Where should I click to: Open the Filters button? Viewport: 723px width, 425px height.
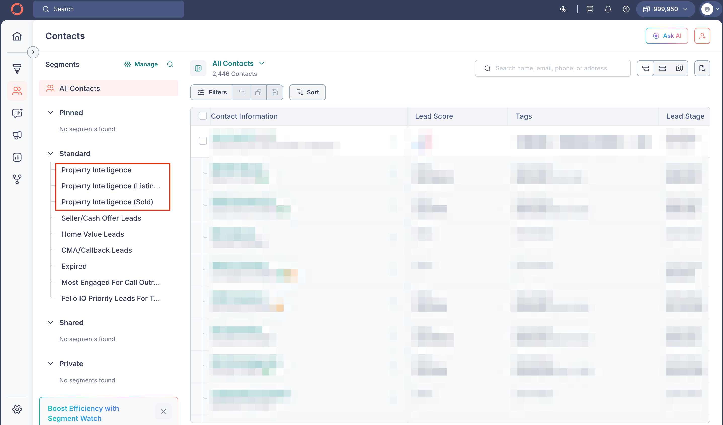(x=212, y=92)
